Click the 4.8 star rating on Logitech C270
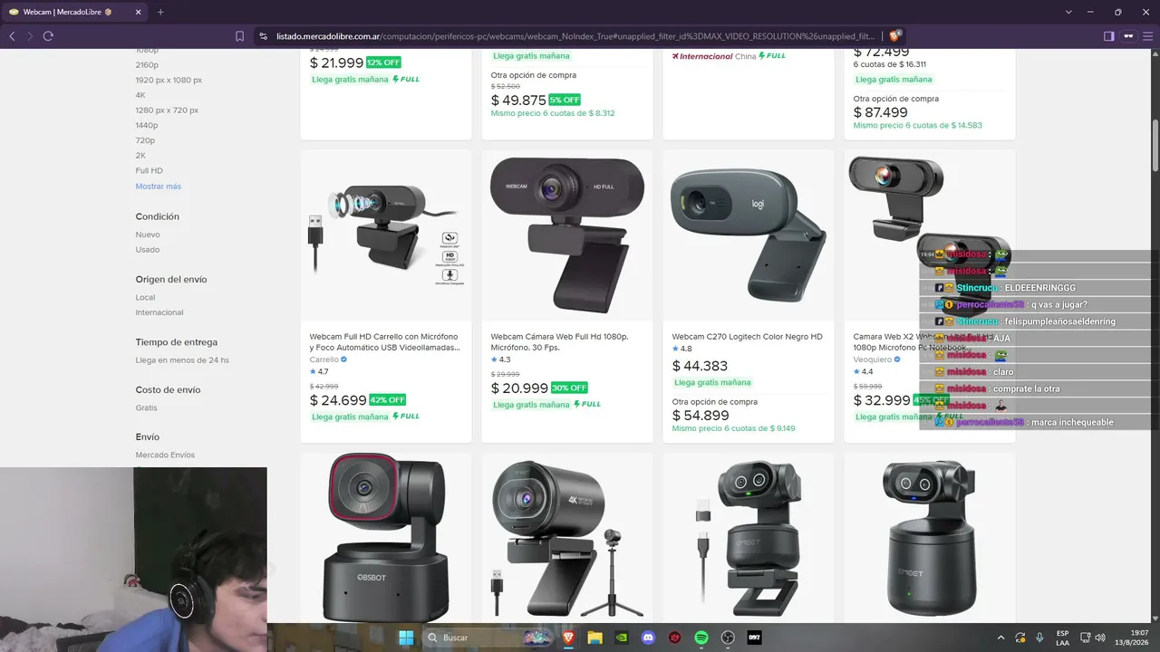The width and height of the screenshot is (1160, 652). coord(681,349)
